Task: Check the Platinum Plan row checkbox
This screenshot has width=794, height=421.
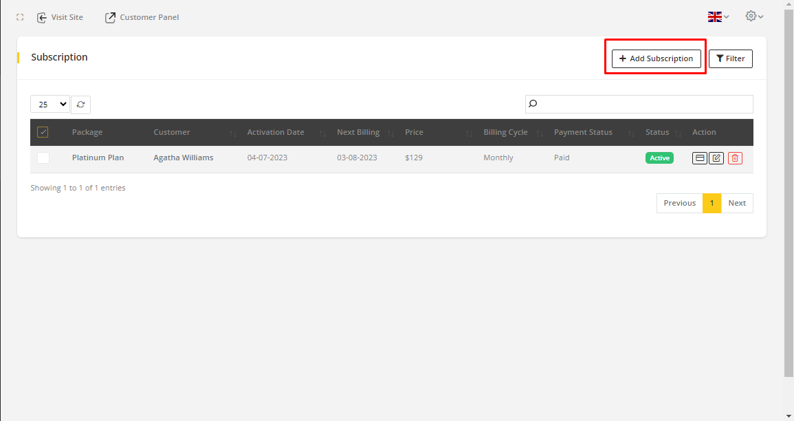Action: [x=43, y=158]
